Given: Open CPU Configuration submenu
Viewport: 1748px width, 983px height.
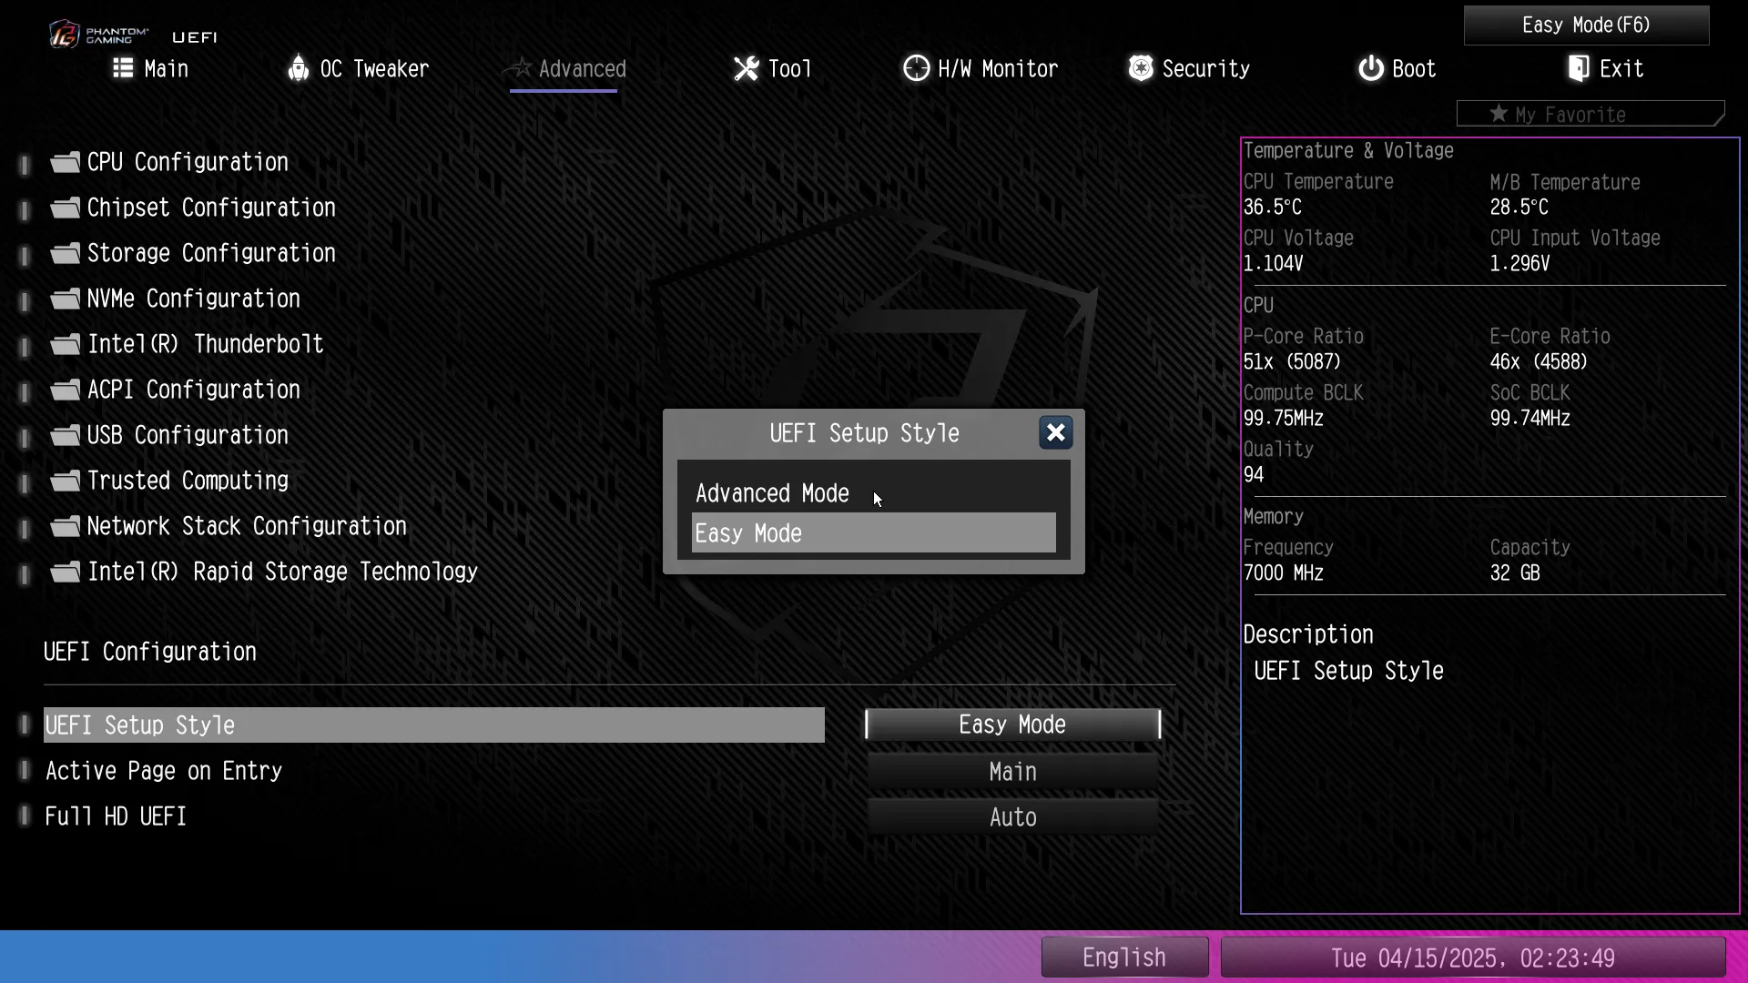Looking at the screenshot, I should click(188, 162).
